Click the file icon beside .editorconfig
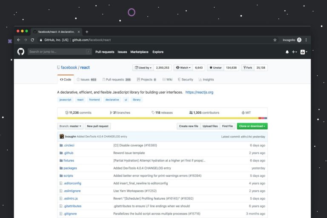This screenshot has width=327, height=218. point(61,184)
